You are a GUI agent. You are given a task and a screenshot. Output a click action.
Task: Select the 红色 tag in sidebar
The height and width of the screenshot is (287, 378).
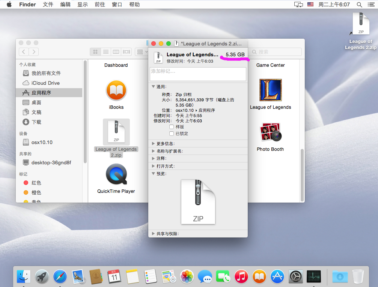[x=49, y=183]
